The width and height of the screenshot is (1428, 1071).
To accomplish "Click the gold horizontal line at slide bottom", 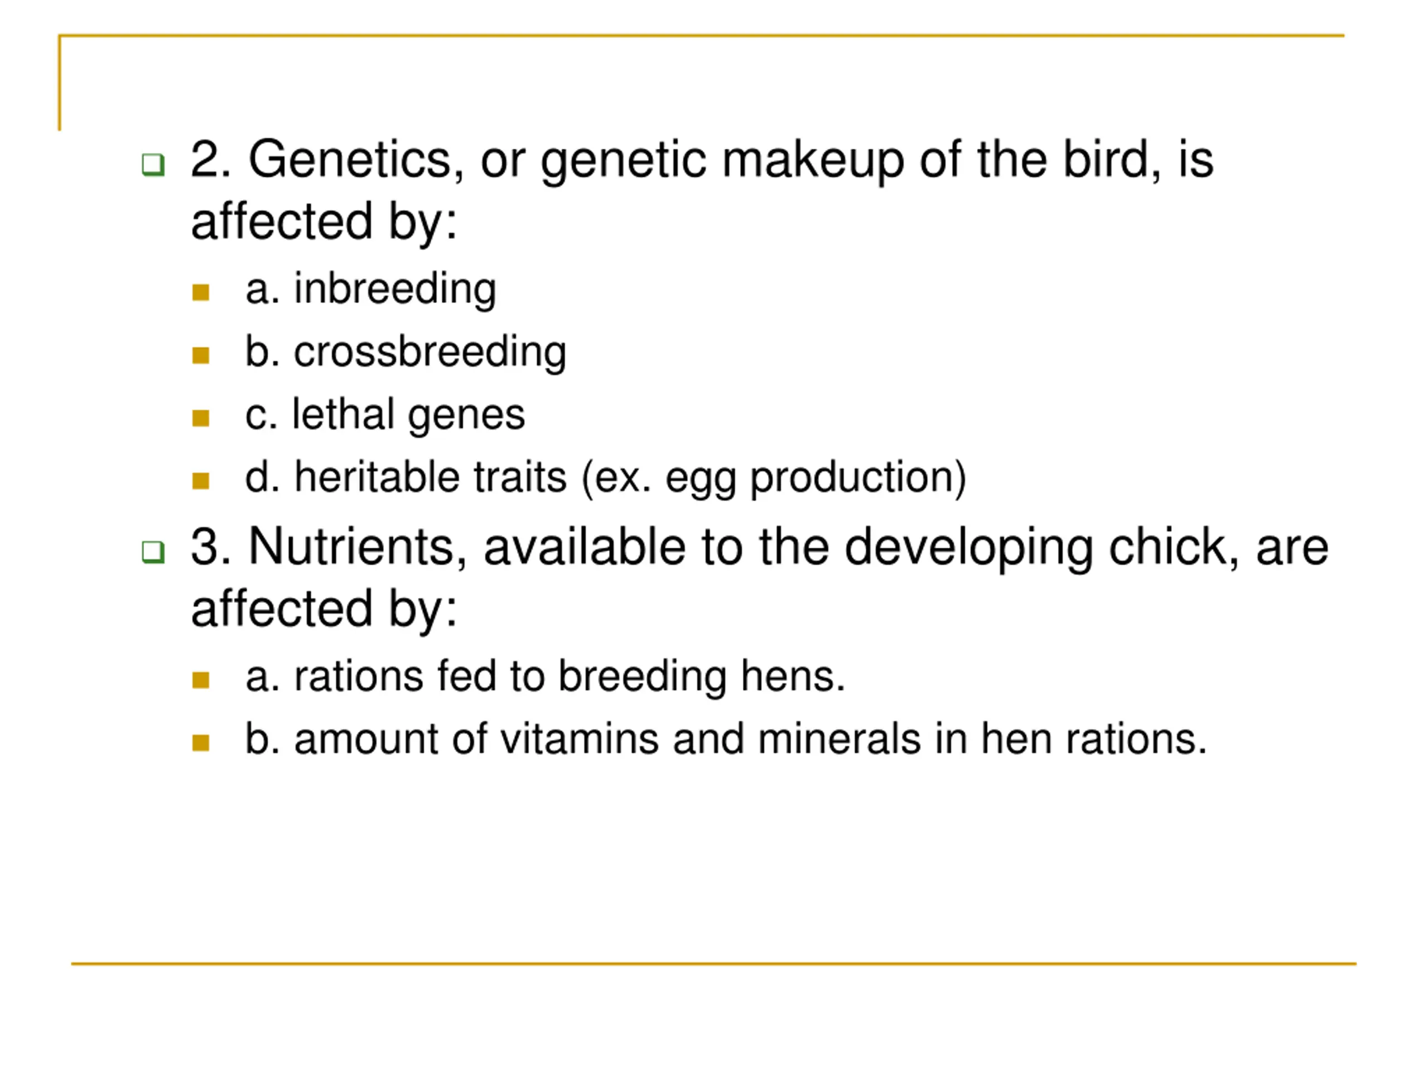I will (x=713, y=964).
